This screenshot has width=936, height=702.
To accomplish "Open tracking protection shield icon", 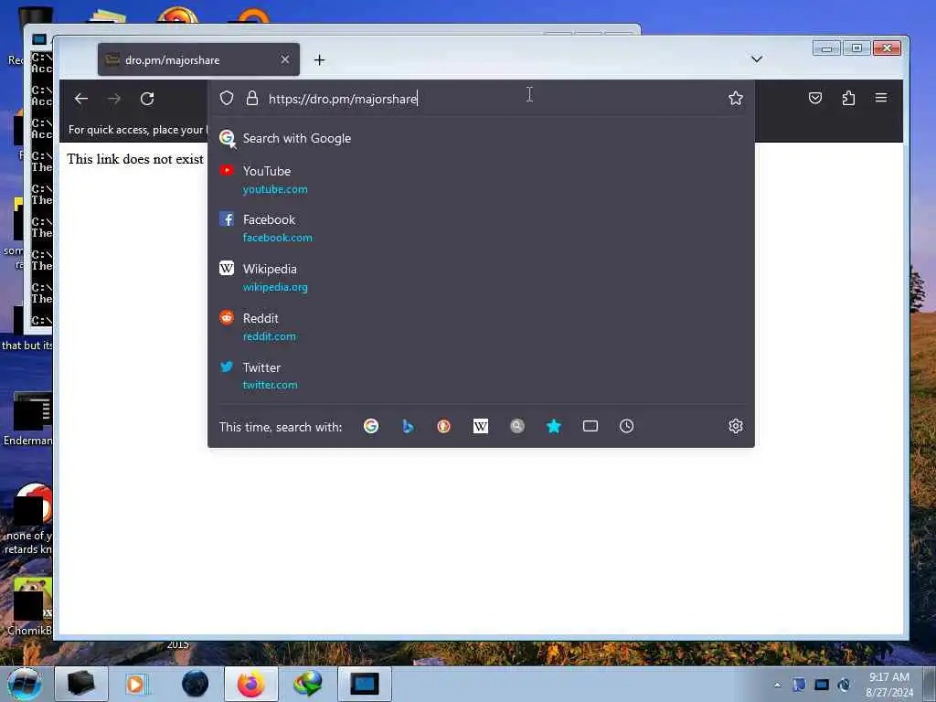I will pyautogui.click(x=227, y=98).
